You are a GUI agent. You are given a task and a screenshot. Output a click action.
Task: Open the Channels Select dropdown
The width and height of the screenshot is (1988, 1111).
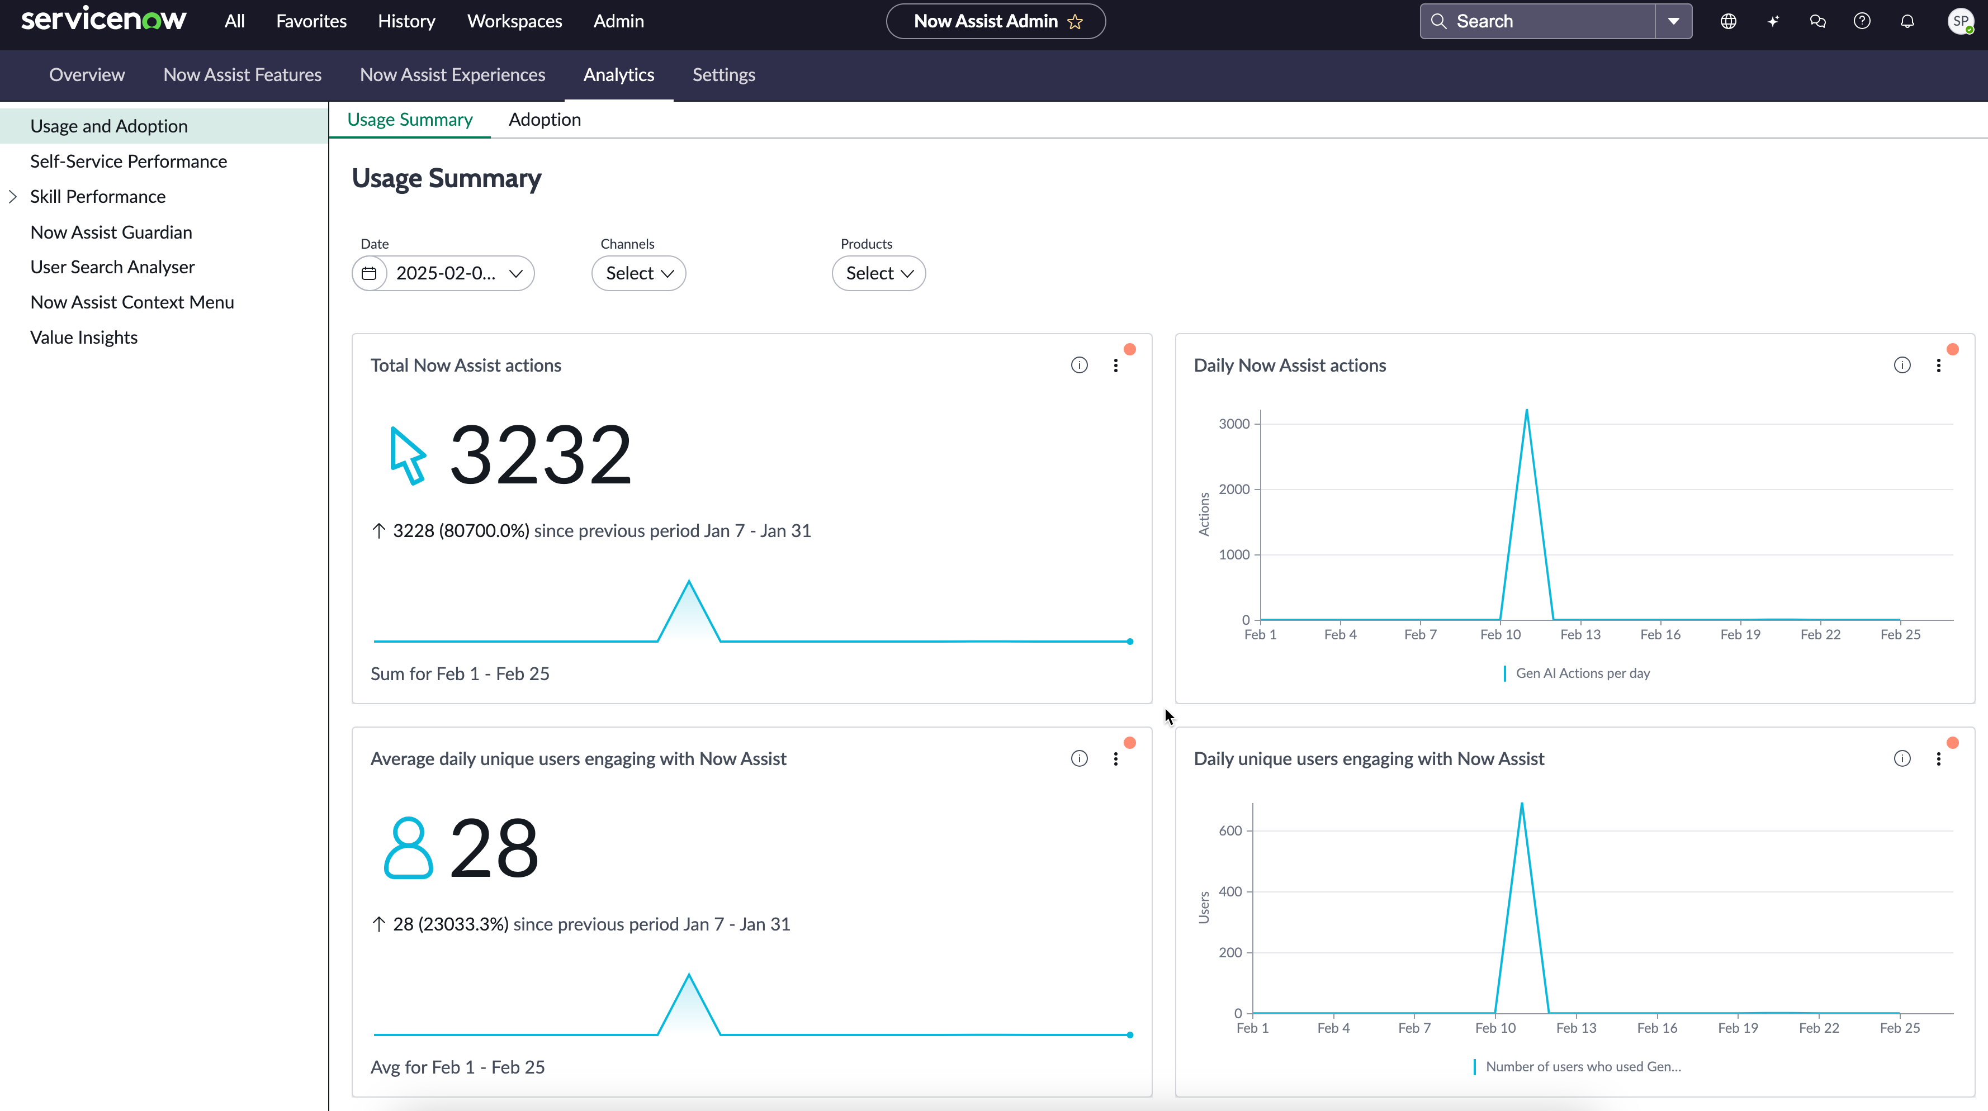point(638,273)
